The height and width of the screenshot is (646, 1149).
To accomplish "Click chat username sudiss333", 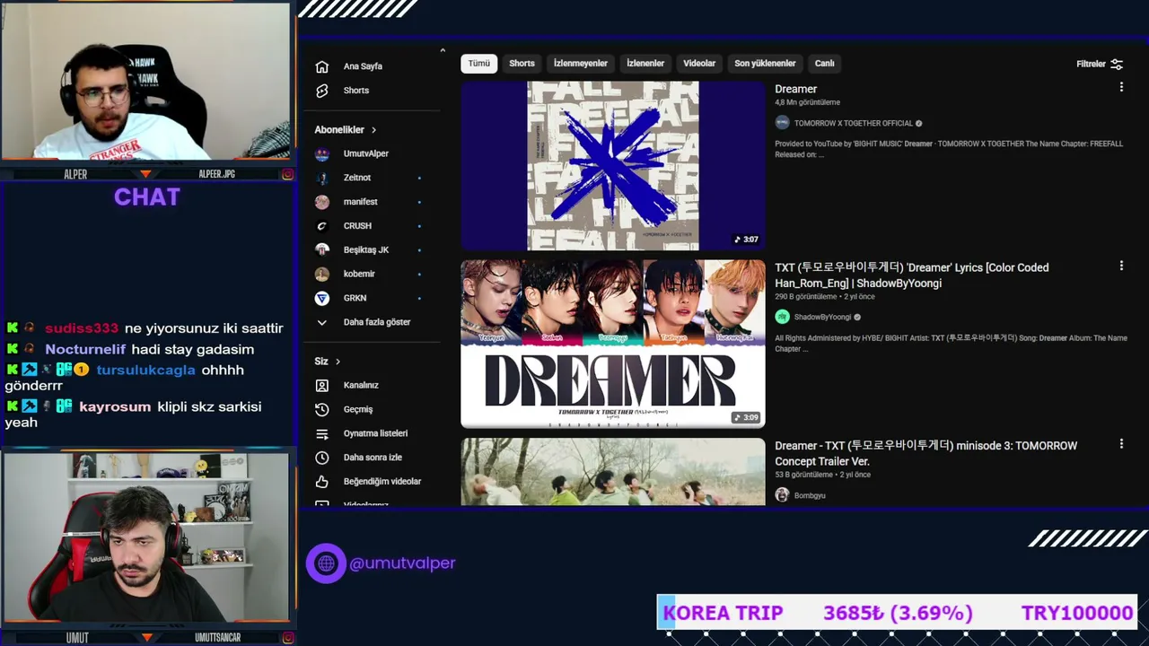I will (82, 328).
